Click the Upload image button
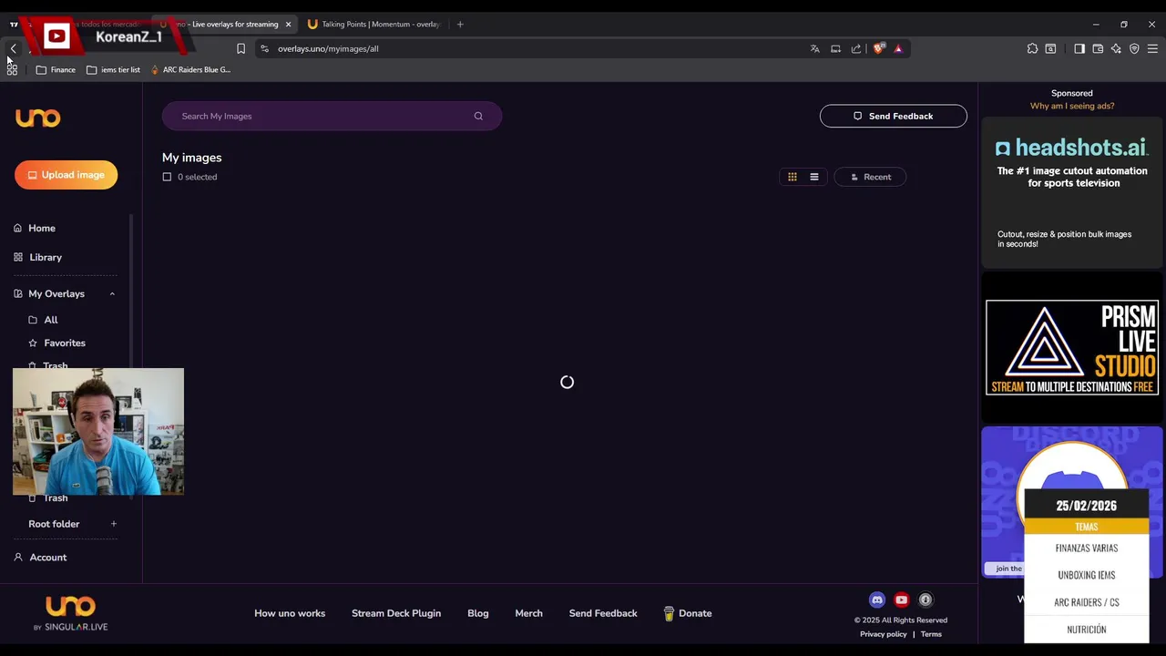1166x656 pixels. [66, 175]
